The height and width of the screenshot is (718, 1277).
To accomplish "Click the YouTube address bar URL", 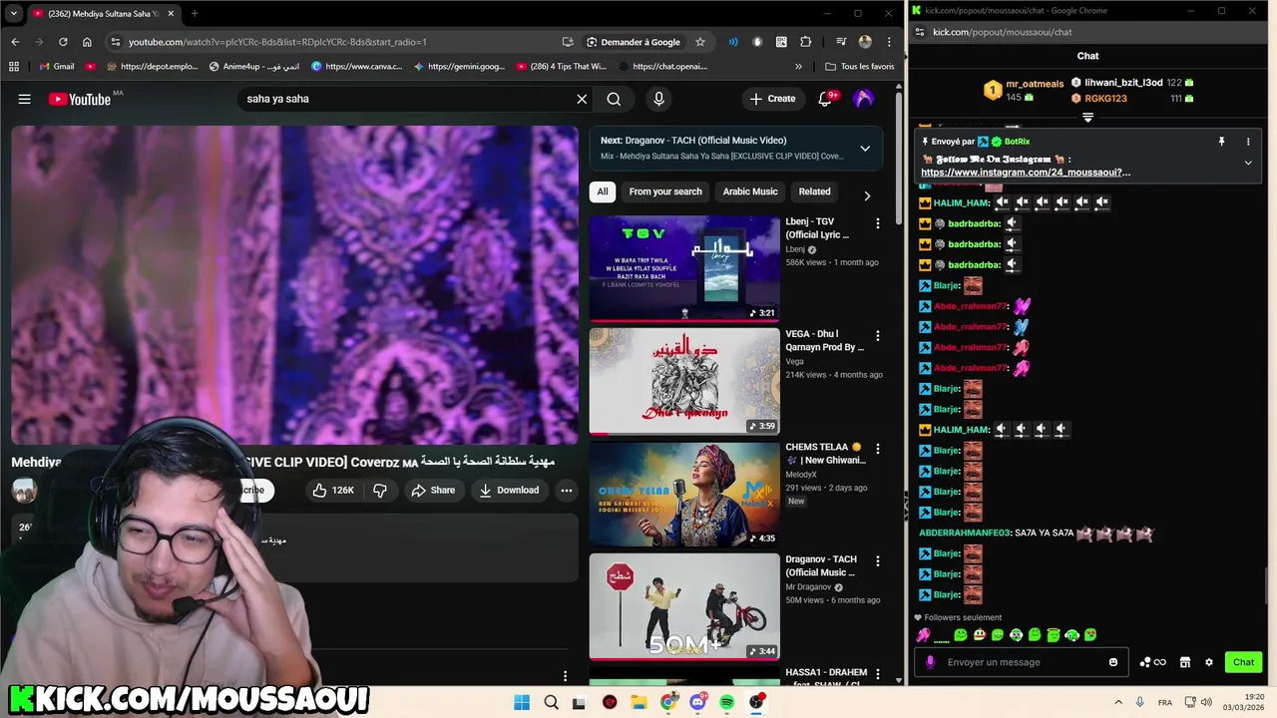I will (277, 42).
